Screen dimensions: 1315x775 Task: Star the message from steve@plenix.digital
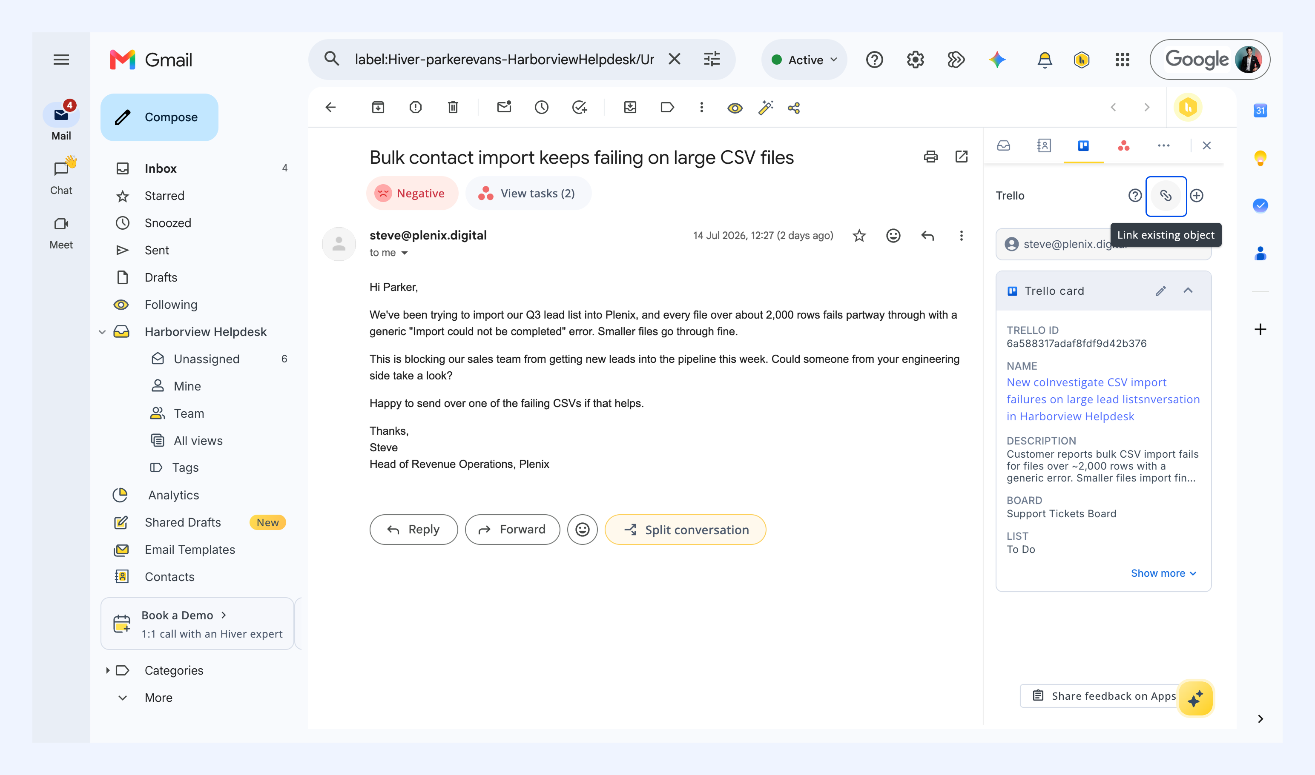click(859, 236)
